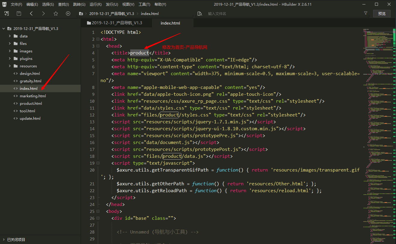Open design.html in the project tree
Screen dimensions: 396x244
(x=30, y=74)
